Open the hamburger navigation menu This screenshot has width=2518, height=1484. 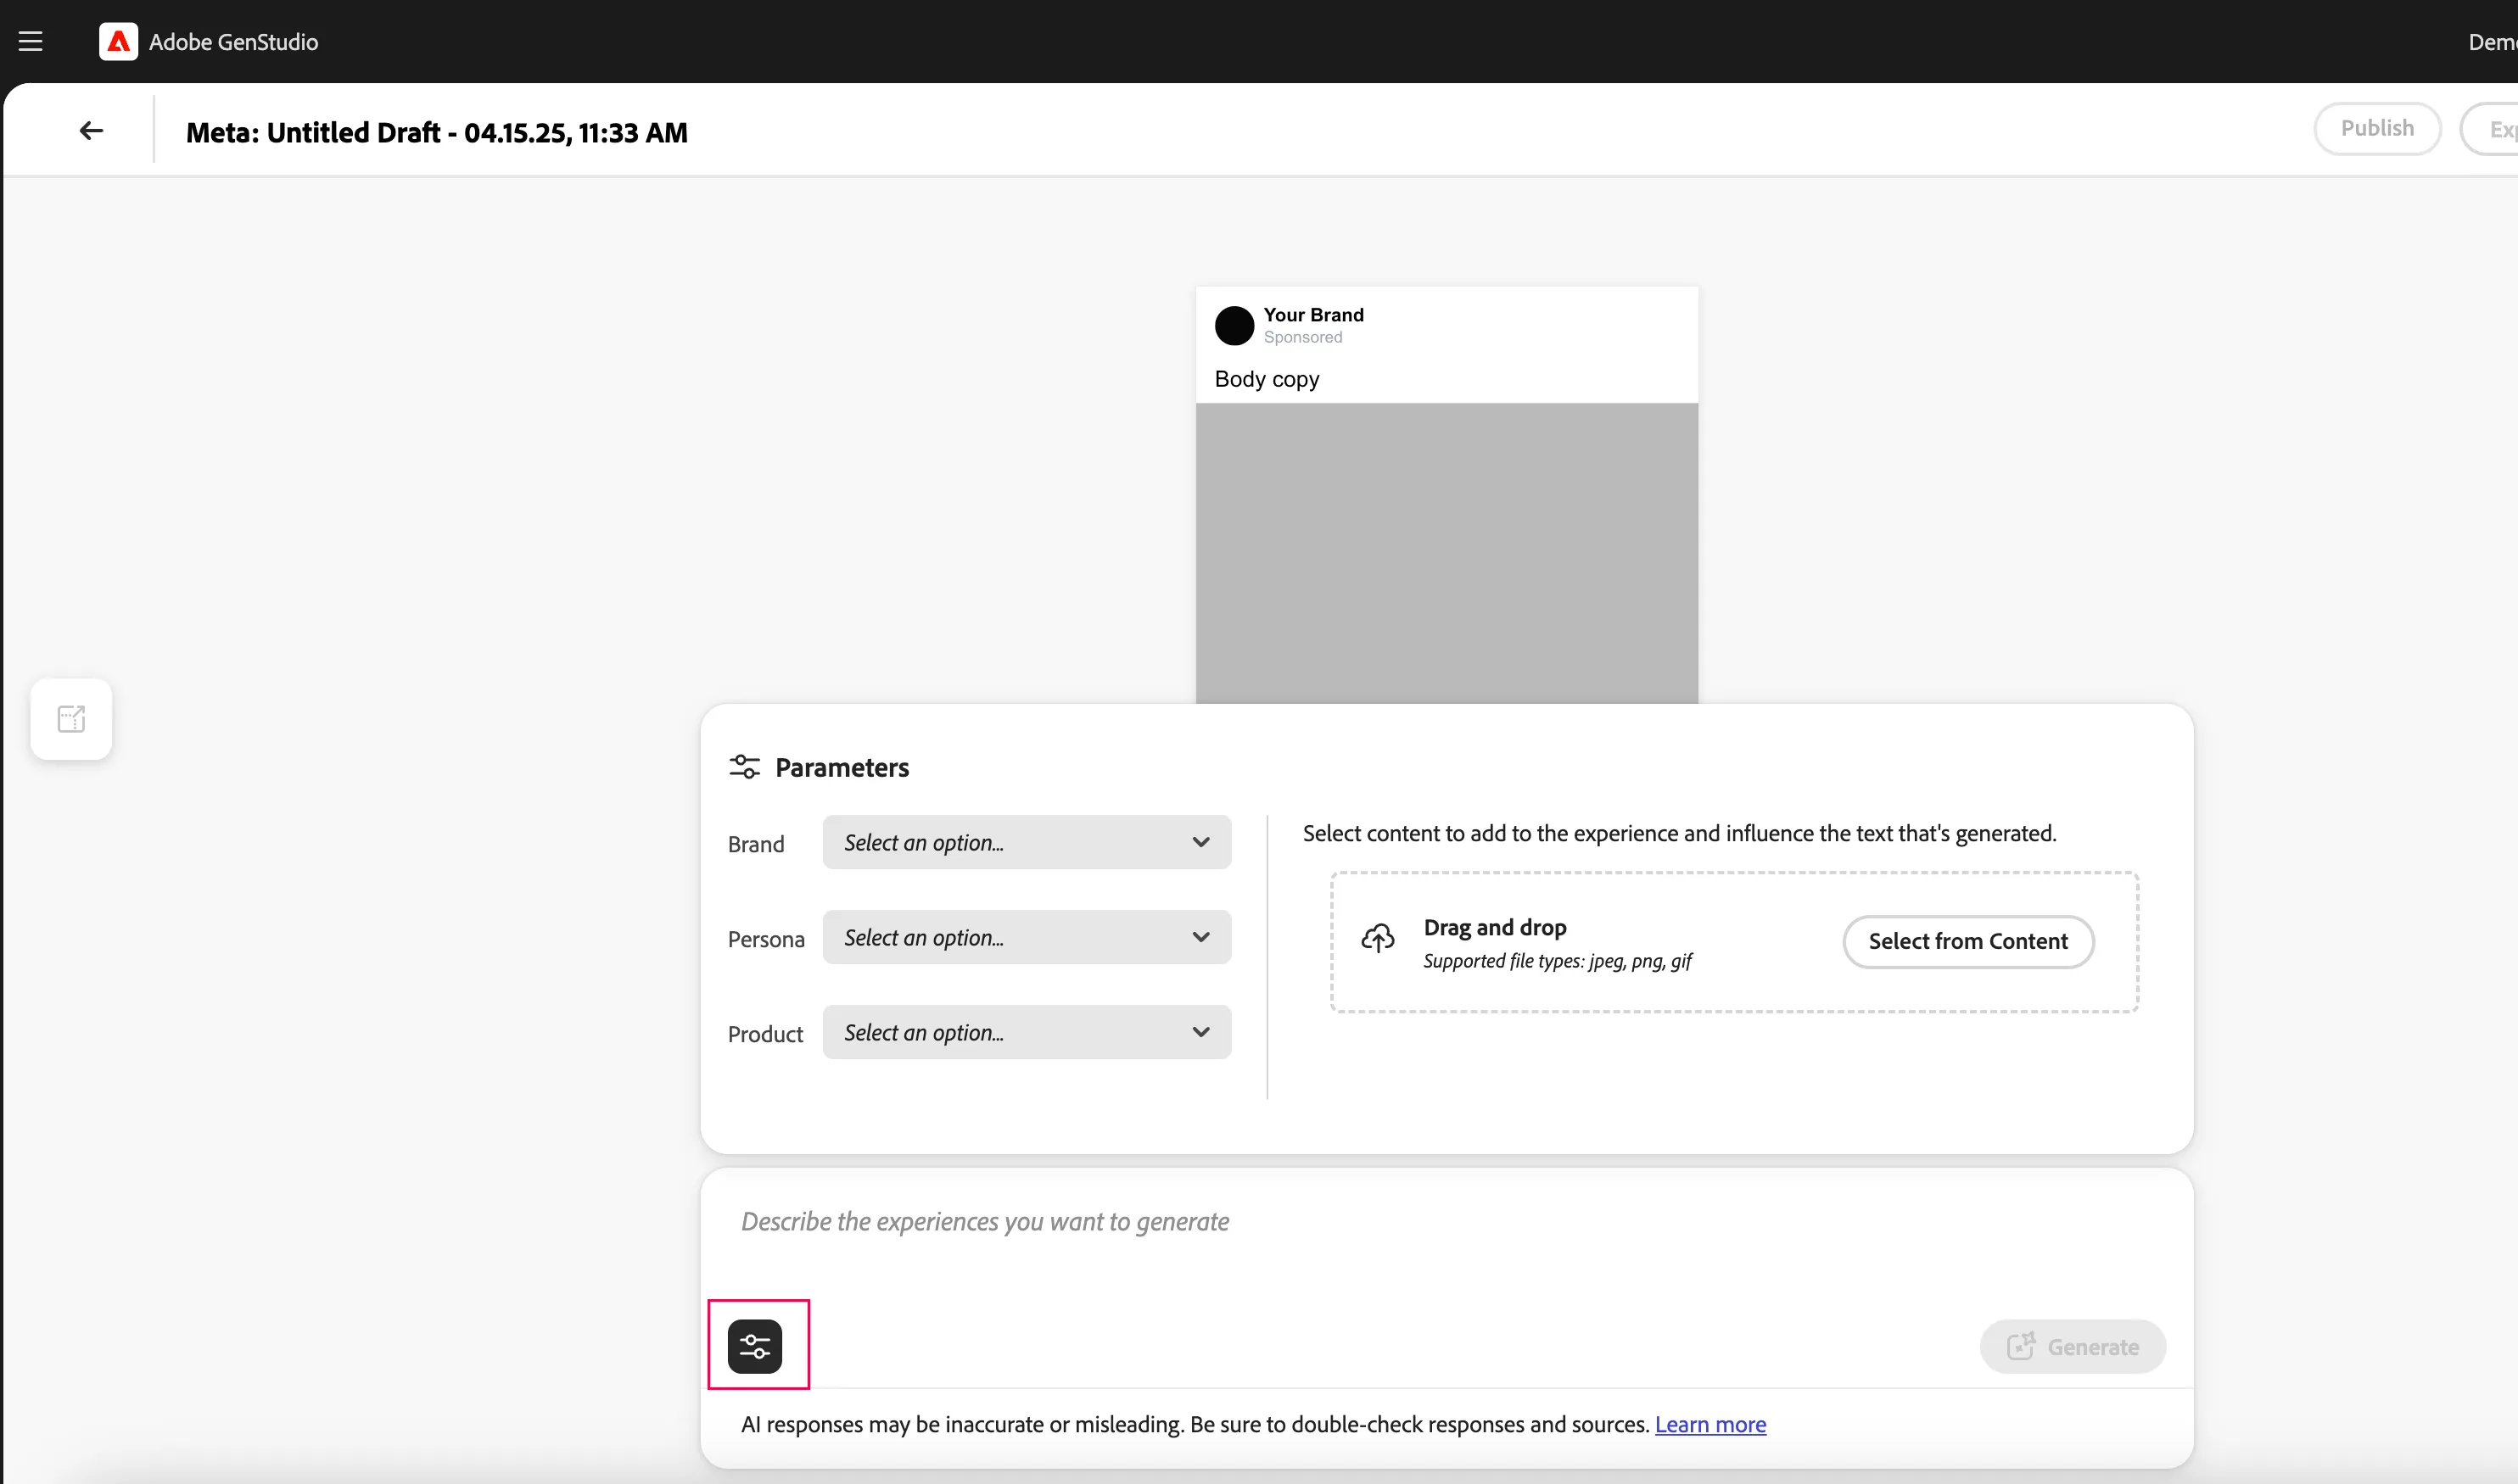(x=30, y=41)
